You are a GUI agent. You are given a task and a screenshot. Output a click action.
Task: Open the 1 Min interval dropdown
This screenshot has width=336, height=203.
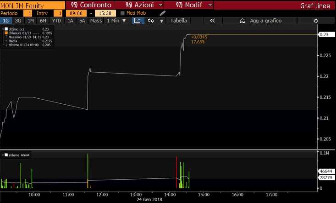[116, 21]
